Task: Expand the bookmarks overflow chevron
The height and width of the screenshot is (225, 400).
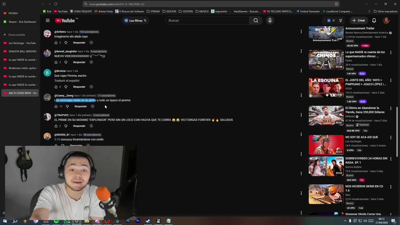Action: coord(369,11)
